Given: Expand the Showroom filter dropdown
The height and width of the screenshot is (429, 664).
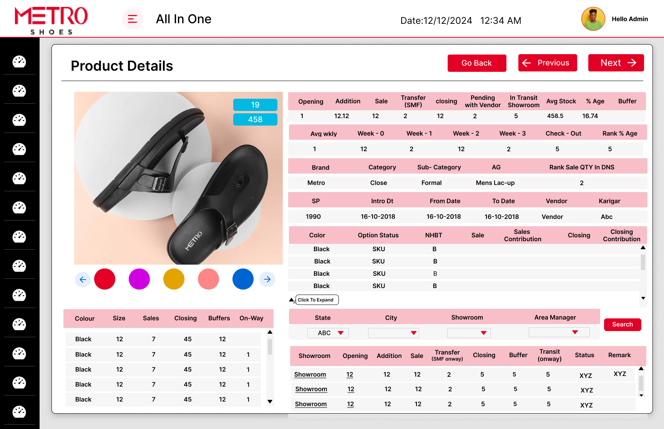Looking at the screenshot, I should point(469,333).
